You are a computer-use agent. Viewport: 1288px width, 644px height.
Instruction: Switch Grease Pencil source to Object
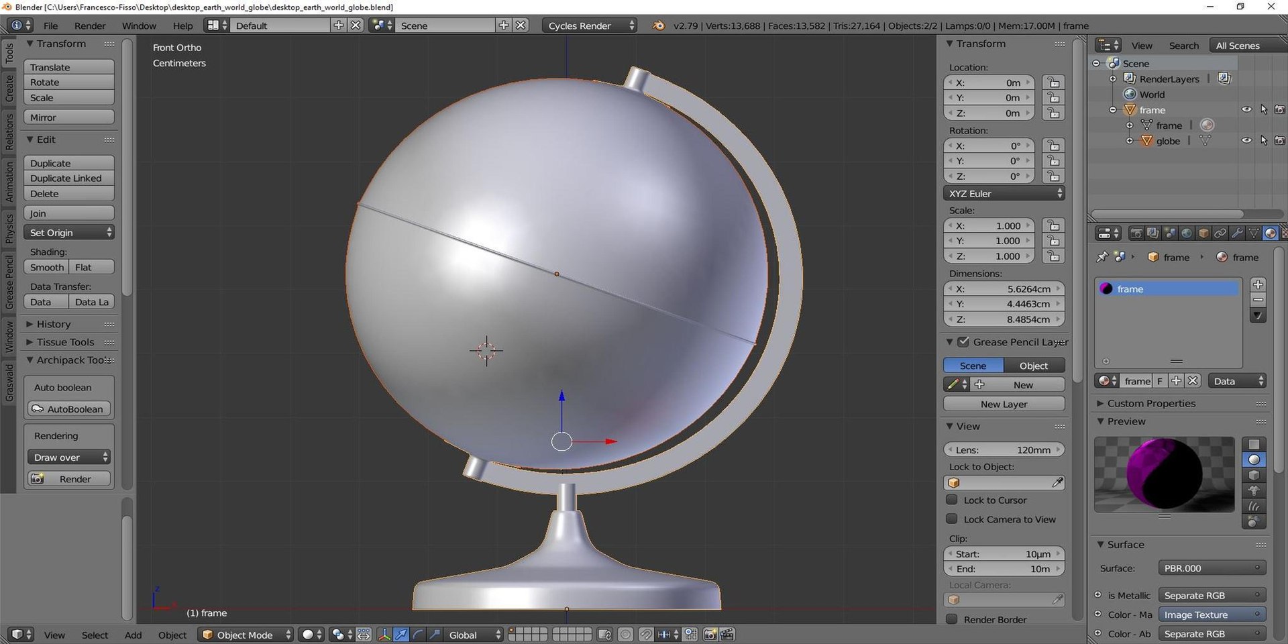(1034, 366)
